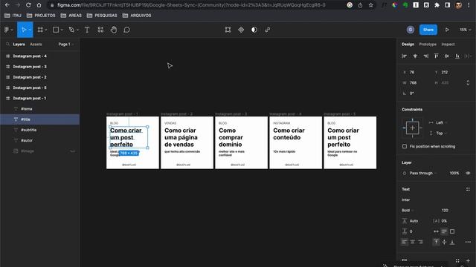Choose Auto height text resizing
Screen dimensions: 476x267
tap(444, 231)
